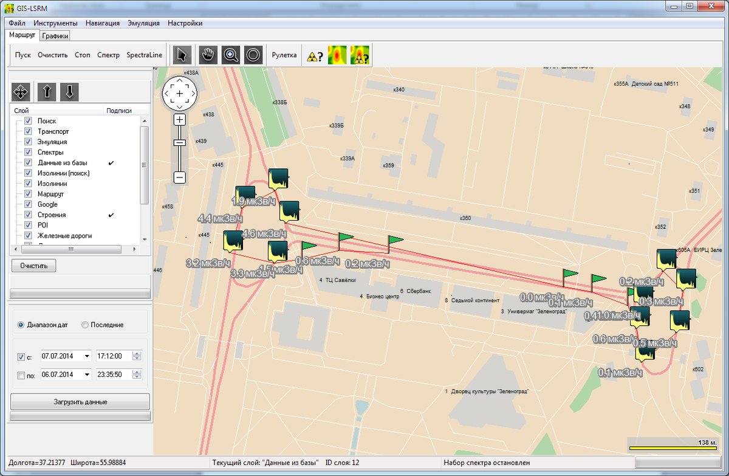Activate the hand pan tool
The image size is (729, 476).
205,55
